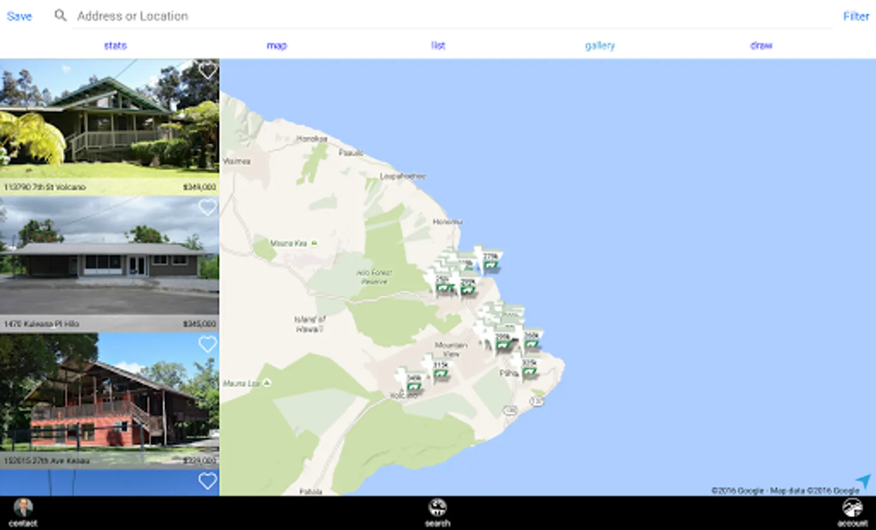Switch to the map tab
The image size is (876, 530).
(276, 45)
